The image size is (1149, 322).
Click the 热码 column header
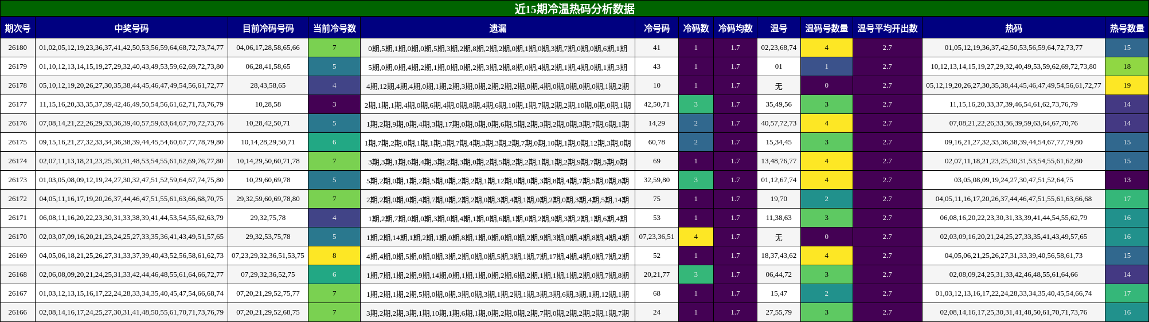[x=1014, y=28]
